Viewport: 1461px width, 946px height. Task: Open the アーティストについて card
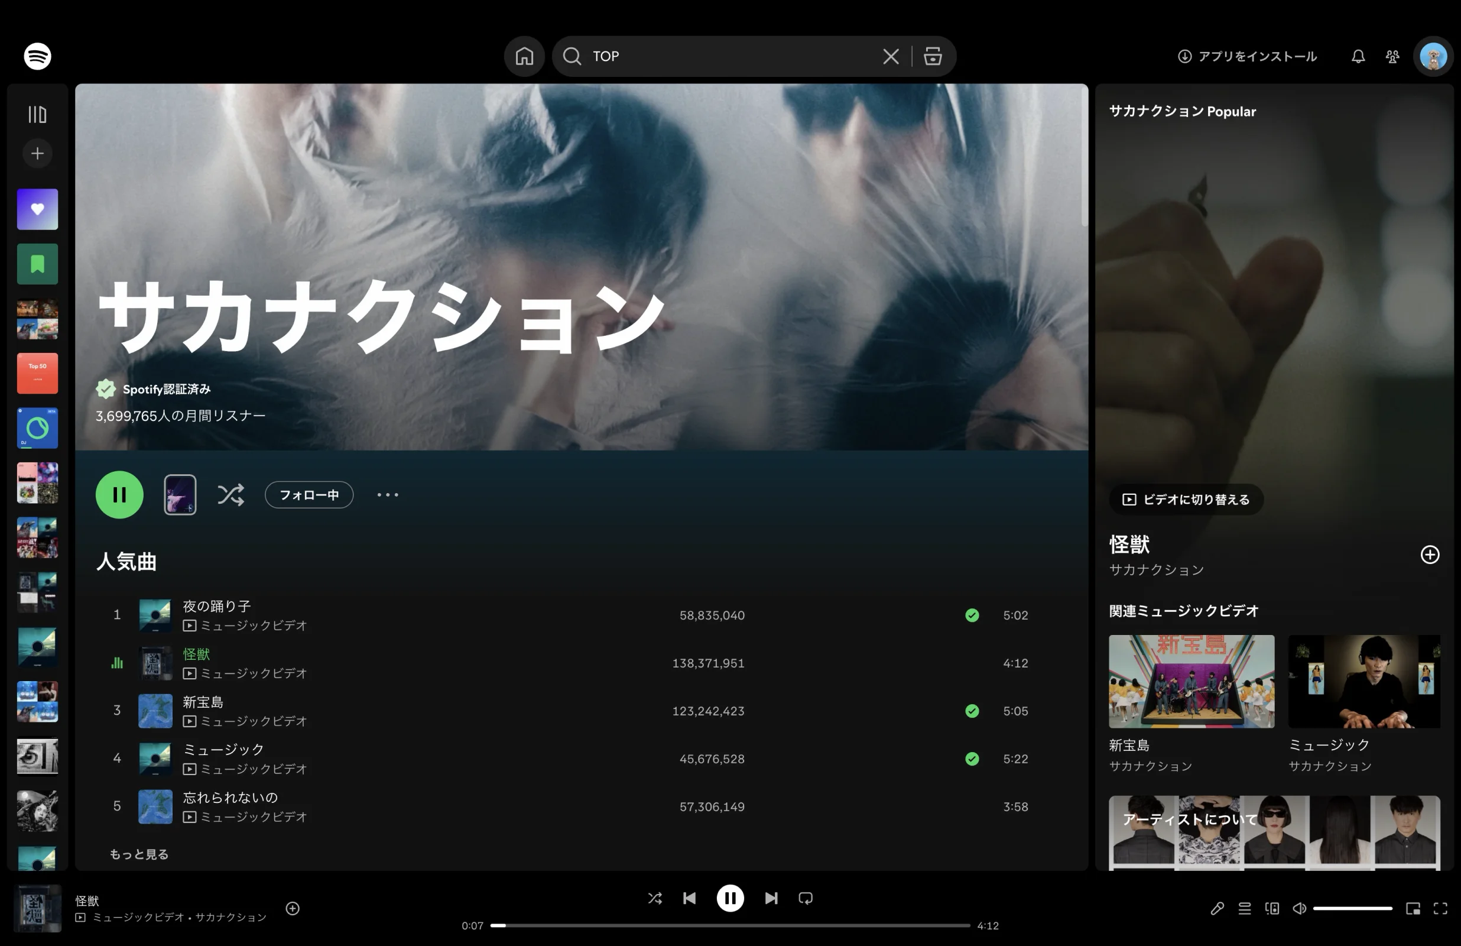coord(1274,833)
